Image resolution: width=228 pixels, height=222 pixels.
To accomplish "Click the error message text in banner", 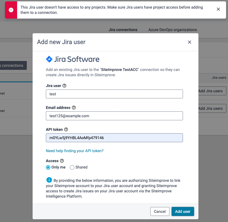I will (112, 10).
